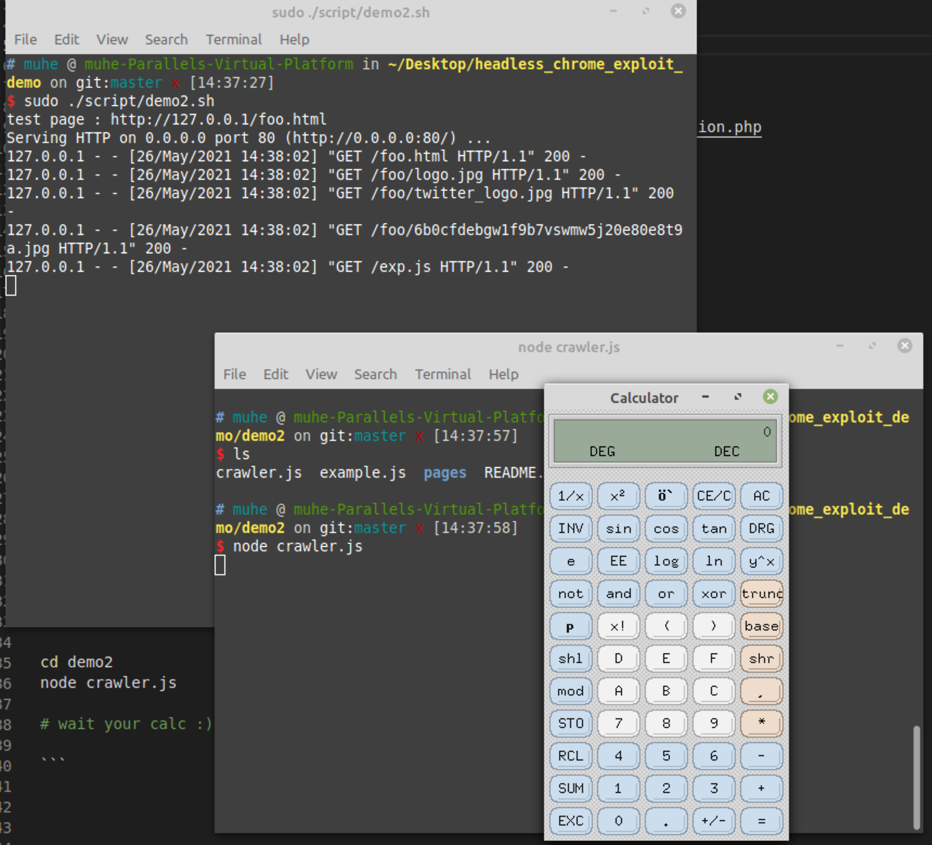This screenshot has height=845, width=932.
Task: Click the plus key
Action: (761, 789)
